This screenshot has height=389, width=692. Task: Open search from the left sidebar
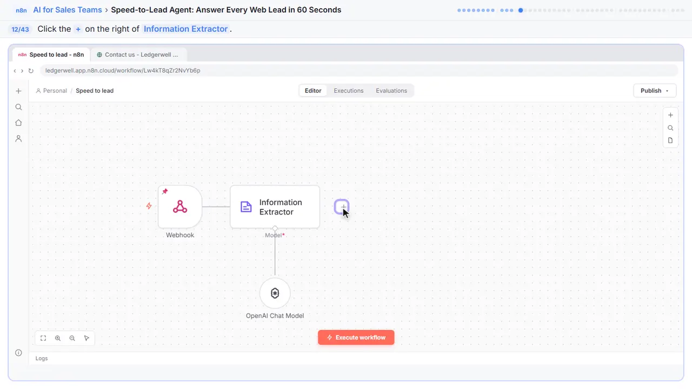[18, 107]
